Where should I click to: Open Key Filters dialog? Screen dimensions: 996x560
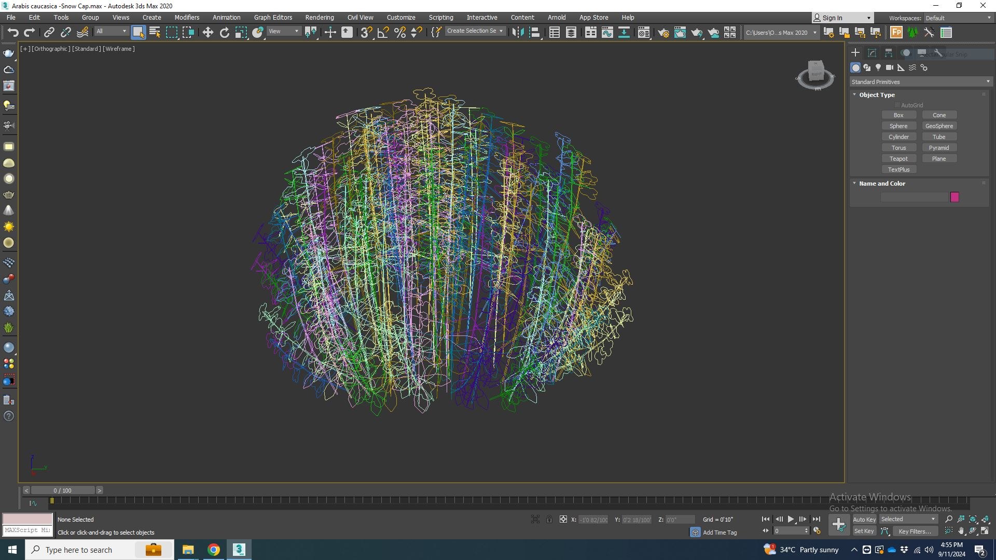tap(915, 531)
